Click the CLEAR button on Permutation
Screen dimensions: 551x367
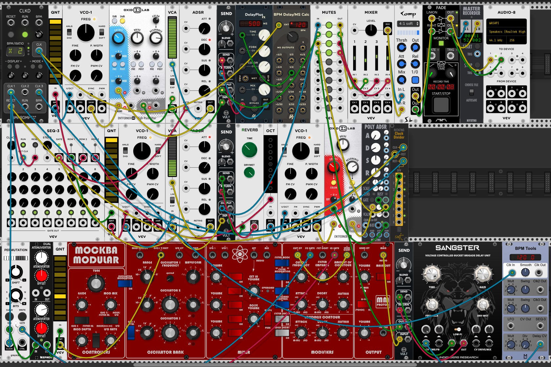click(9, 316)
